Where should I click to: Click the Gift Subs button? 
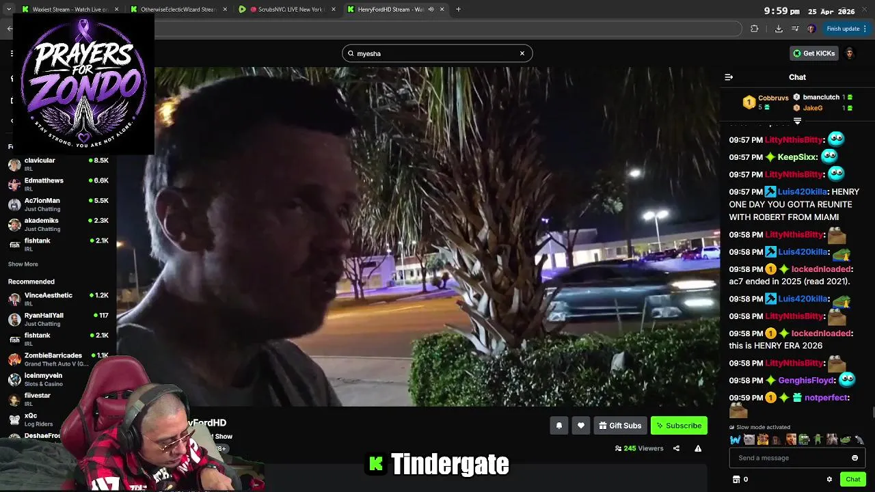click(x=620, y=426)
